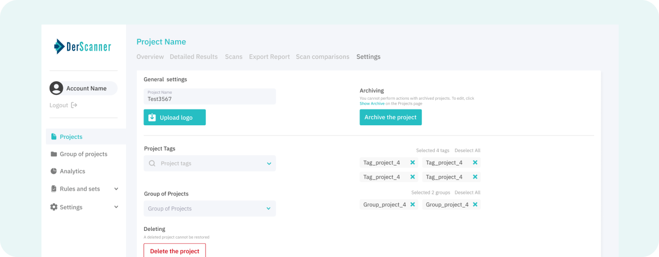This screenshot has height=257, width=659.
Task: Click the logout arrow icon
Action: pos(74,105)
